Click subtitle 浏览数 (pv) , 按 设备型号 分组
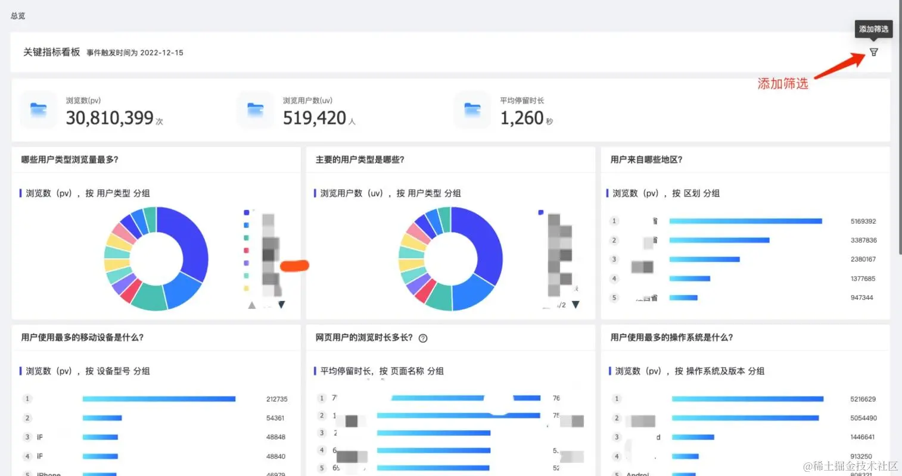This screenshot has height=476, width=902. pos(88,371)
